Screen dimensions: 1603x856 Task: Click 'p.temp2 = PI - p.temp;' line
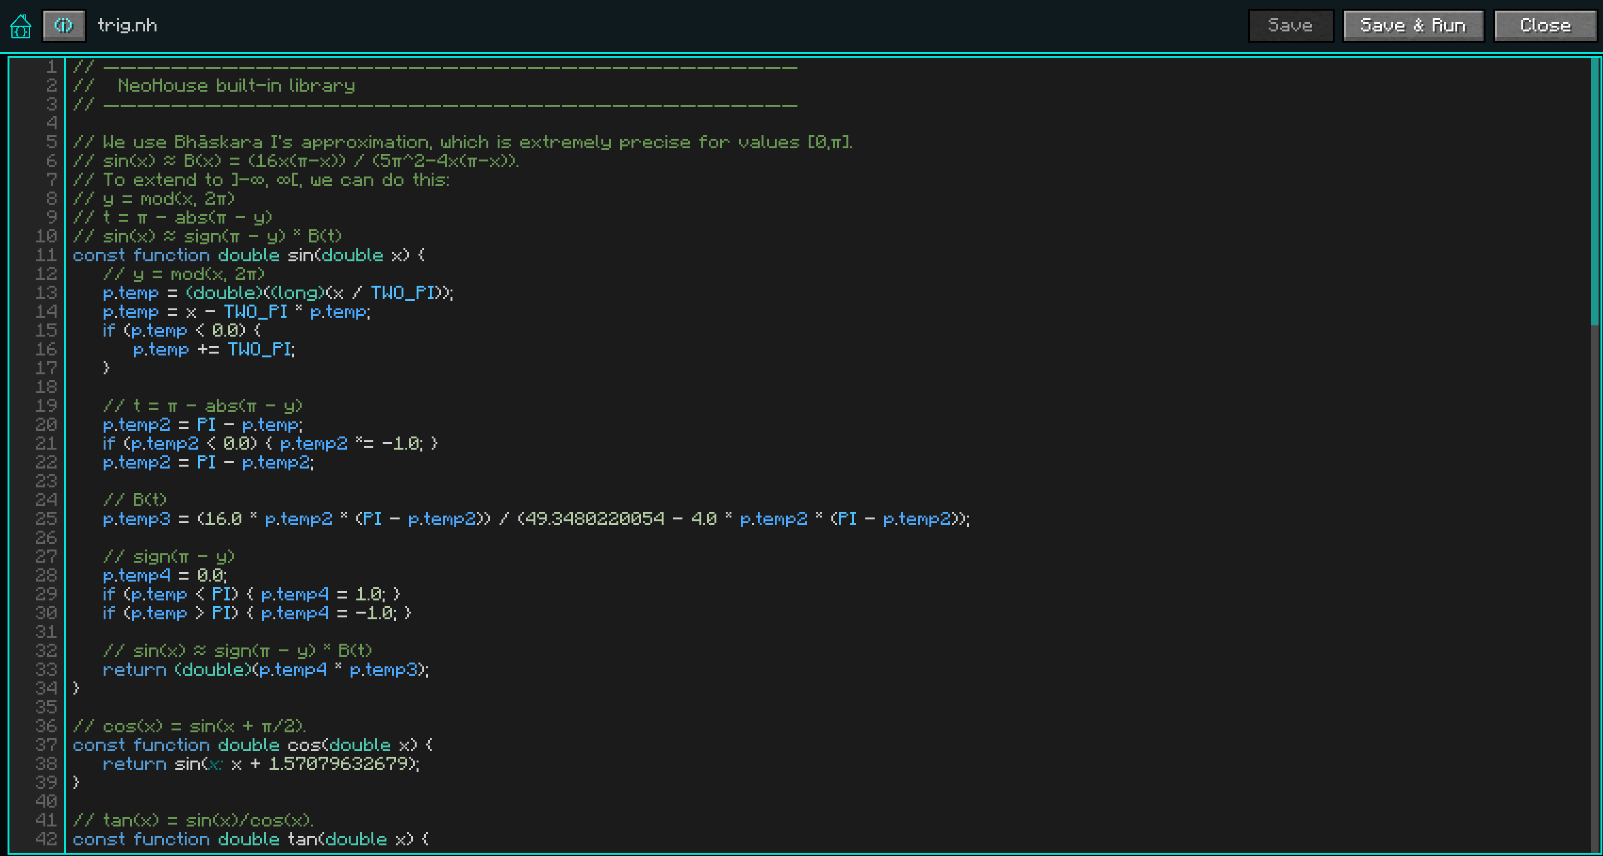[x=203, y=425]
